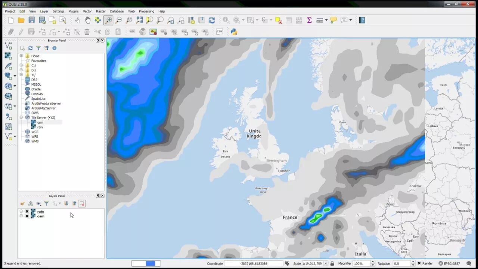Collapse the Tile Server (XYZ) node
Image resolution: width=478 pixels, height=269 pixels.
pyautogui.click(x=21, y=117)
